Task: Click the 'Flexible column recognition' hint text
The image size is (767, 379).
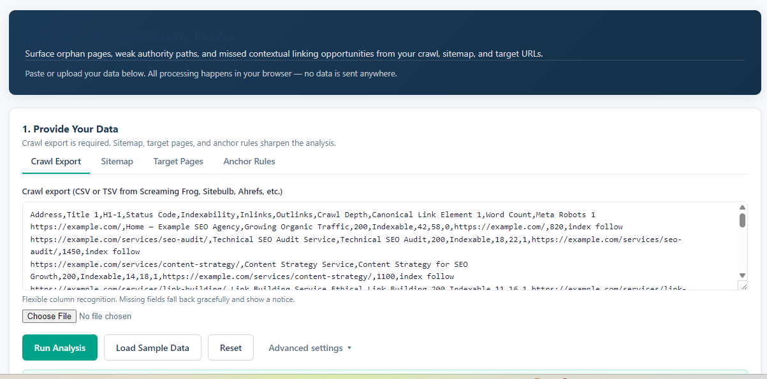Action: coord(158,299)
